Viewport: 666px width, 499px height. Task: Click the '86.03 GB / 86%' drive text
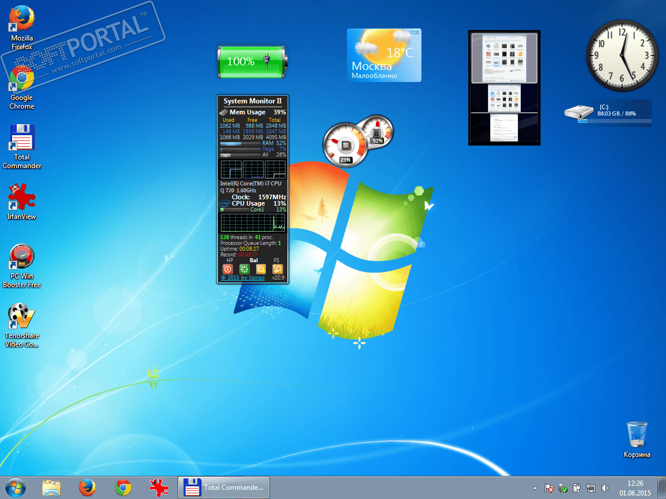pyautogui.click(x=616, y=114)
